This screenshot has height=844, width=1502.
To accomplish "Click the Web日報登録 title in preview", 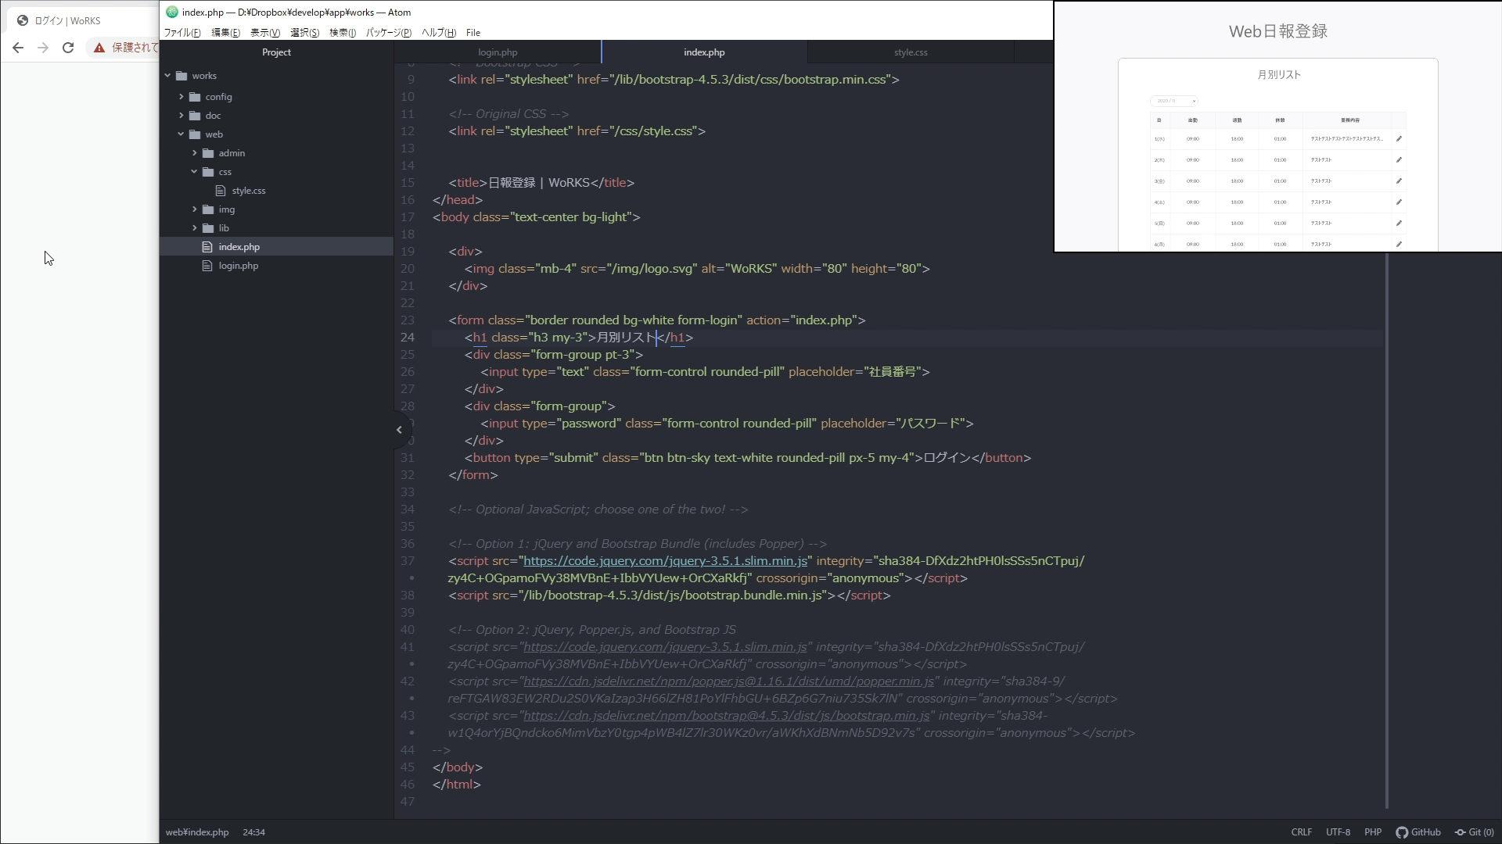I will point(1278,31).
